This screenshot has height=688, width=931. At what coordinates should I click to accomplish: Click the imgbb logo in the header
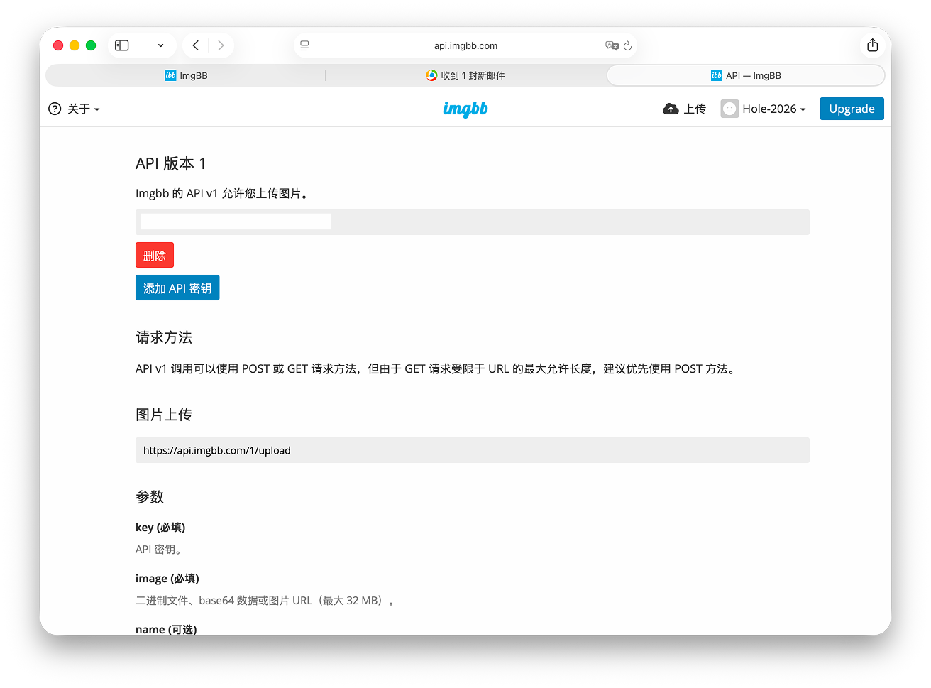click(465, 109)
